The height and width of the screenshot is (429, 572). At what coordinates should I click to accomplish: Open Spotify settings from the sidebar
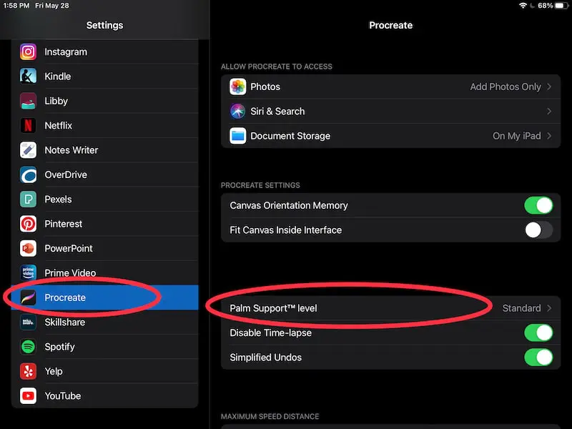[104, 347]
